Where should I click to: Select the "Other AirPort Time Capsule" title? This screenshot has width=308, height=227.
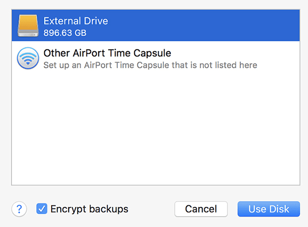(107, 53)
